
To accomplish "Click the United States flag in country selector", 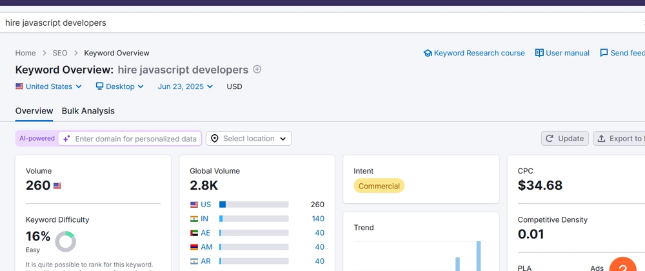I will pos(19,86).
